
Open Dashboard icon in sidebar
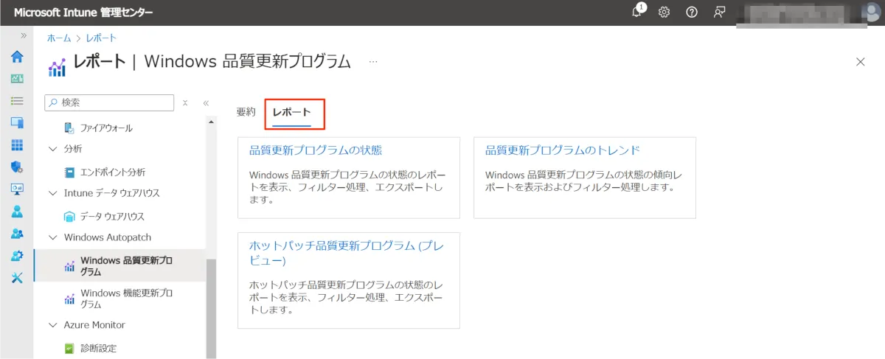[17, 79]
